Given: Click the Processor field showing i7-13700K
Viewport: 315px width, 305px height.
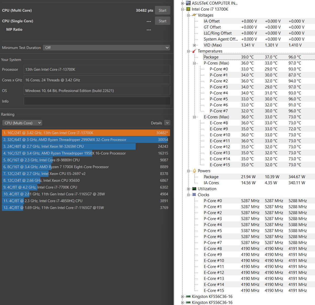Looking at the screenshot, I should tap(97, 69).
